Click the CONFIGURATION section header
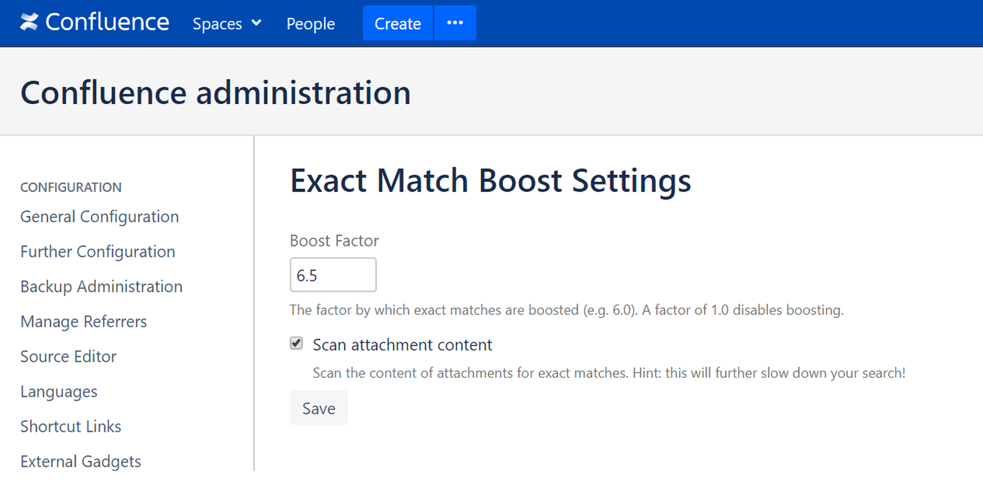The width and height of the screenshot is (983, 481). [x=71, y=187]
